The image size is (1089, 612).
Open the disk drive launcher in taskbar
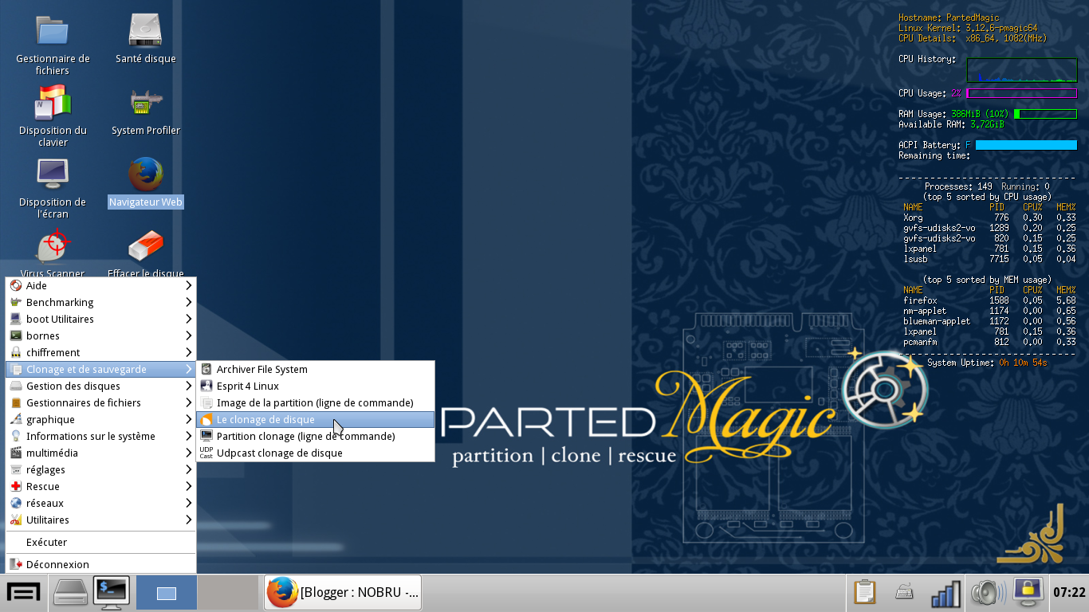[x=69, y=593]
